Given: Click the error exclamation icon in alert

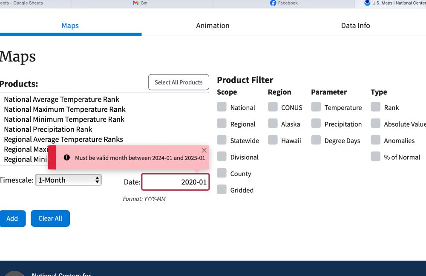Looking at the screenshot, I should pyautogui.click(x=67, y=158).
